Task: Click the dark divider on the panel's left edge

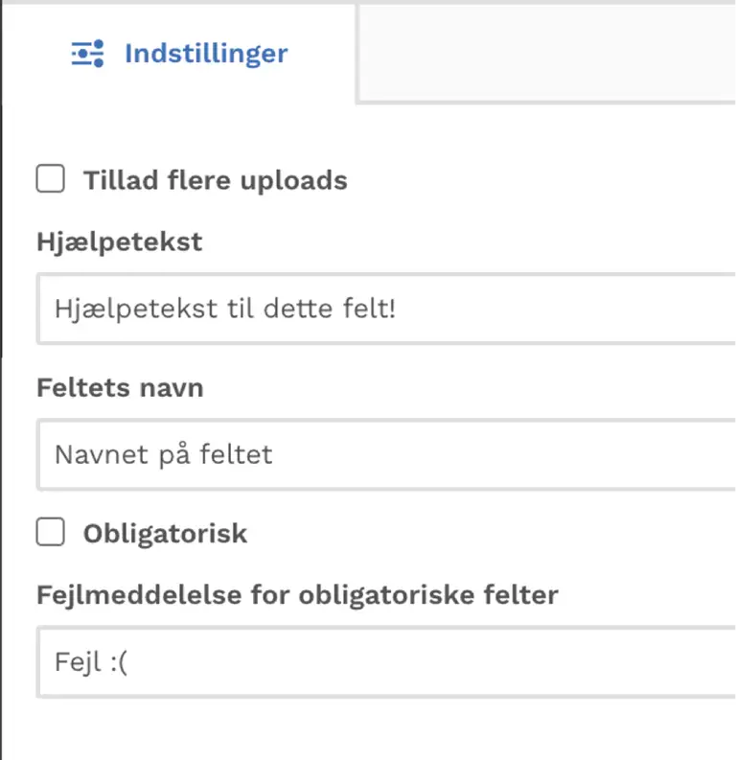Action: pyautogui.click(x=1, y=380)
